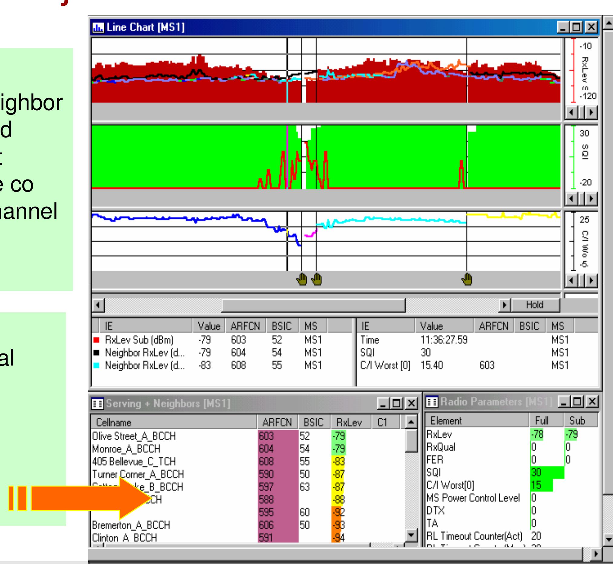Click right arrow of SQI chart axis scroller
Image resolution: width=613 pixels, height=564 pixels.
591,199
